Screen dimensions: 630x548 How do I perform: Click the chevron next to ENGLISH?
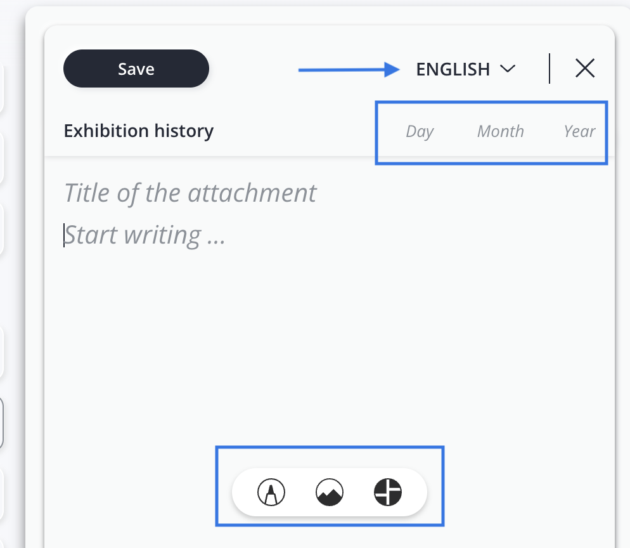tap(508, 68)
